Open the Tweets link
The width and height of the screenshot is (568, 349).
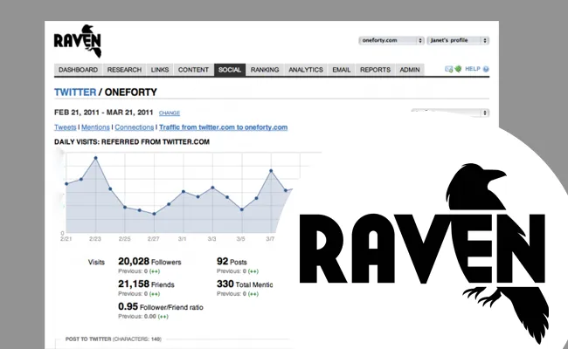click(x=66, y=127)
